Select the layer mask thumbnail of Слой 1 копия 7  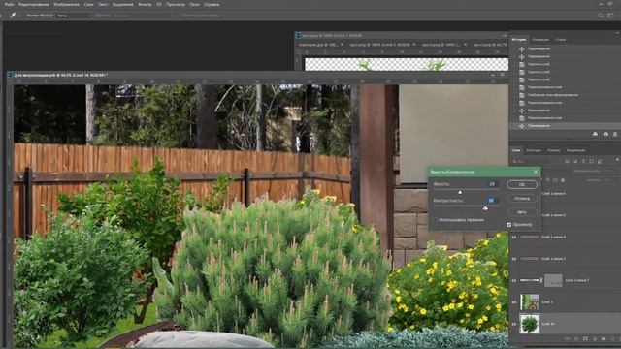click(x=553, y=280)
